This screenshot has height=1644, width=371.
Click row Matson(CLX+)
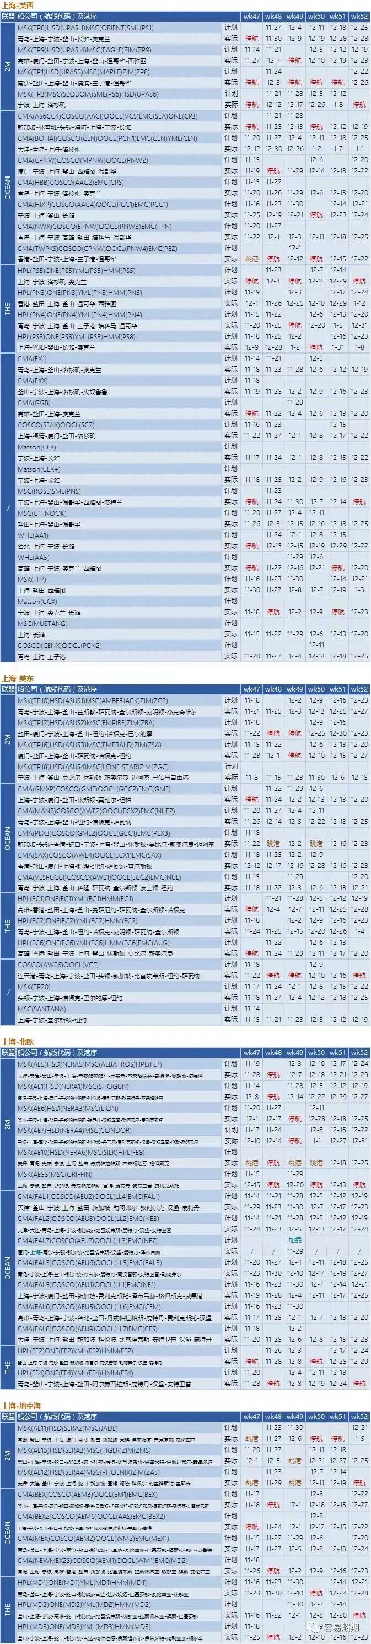click(x=119, y=469)
